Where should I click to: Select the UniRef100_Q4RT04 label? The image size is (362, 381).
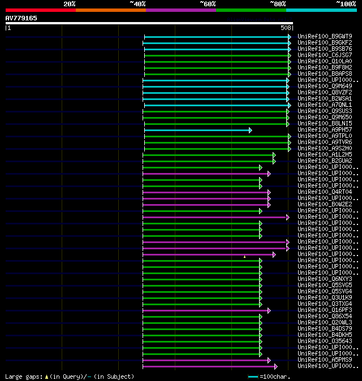click(325, 192)
